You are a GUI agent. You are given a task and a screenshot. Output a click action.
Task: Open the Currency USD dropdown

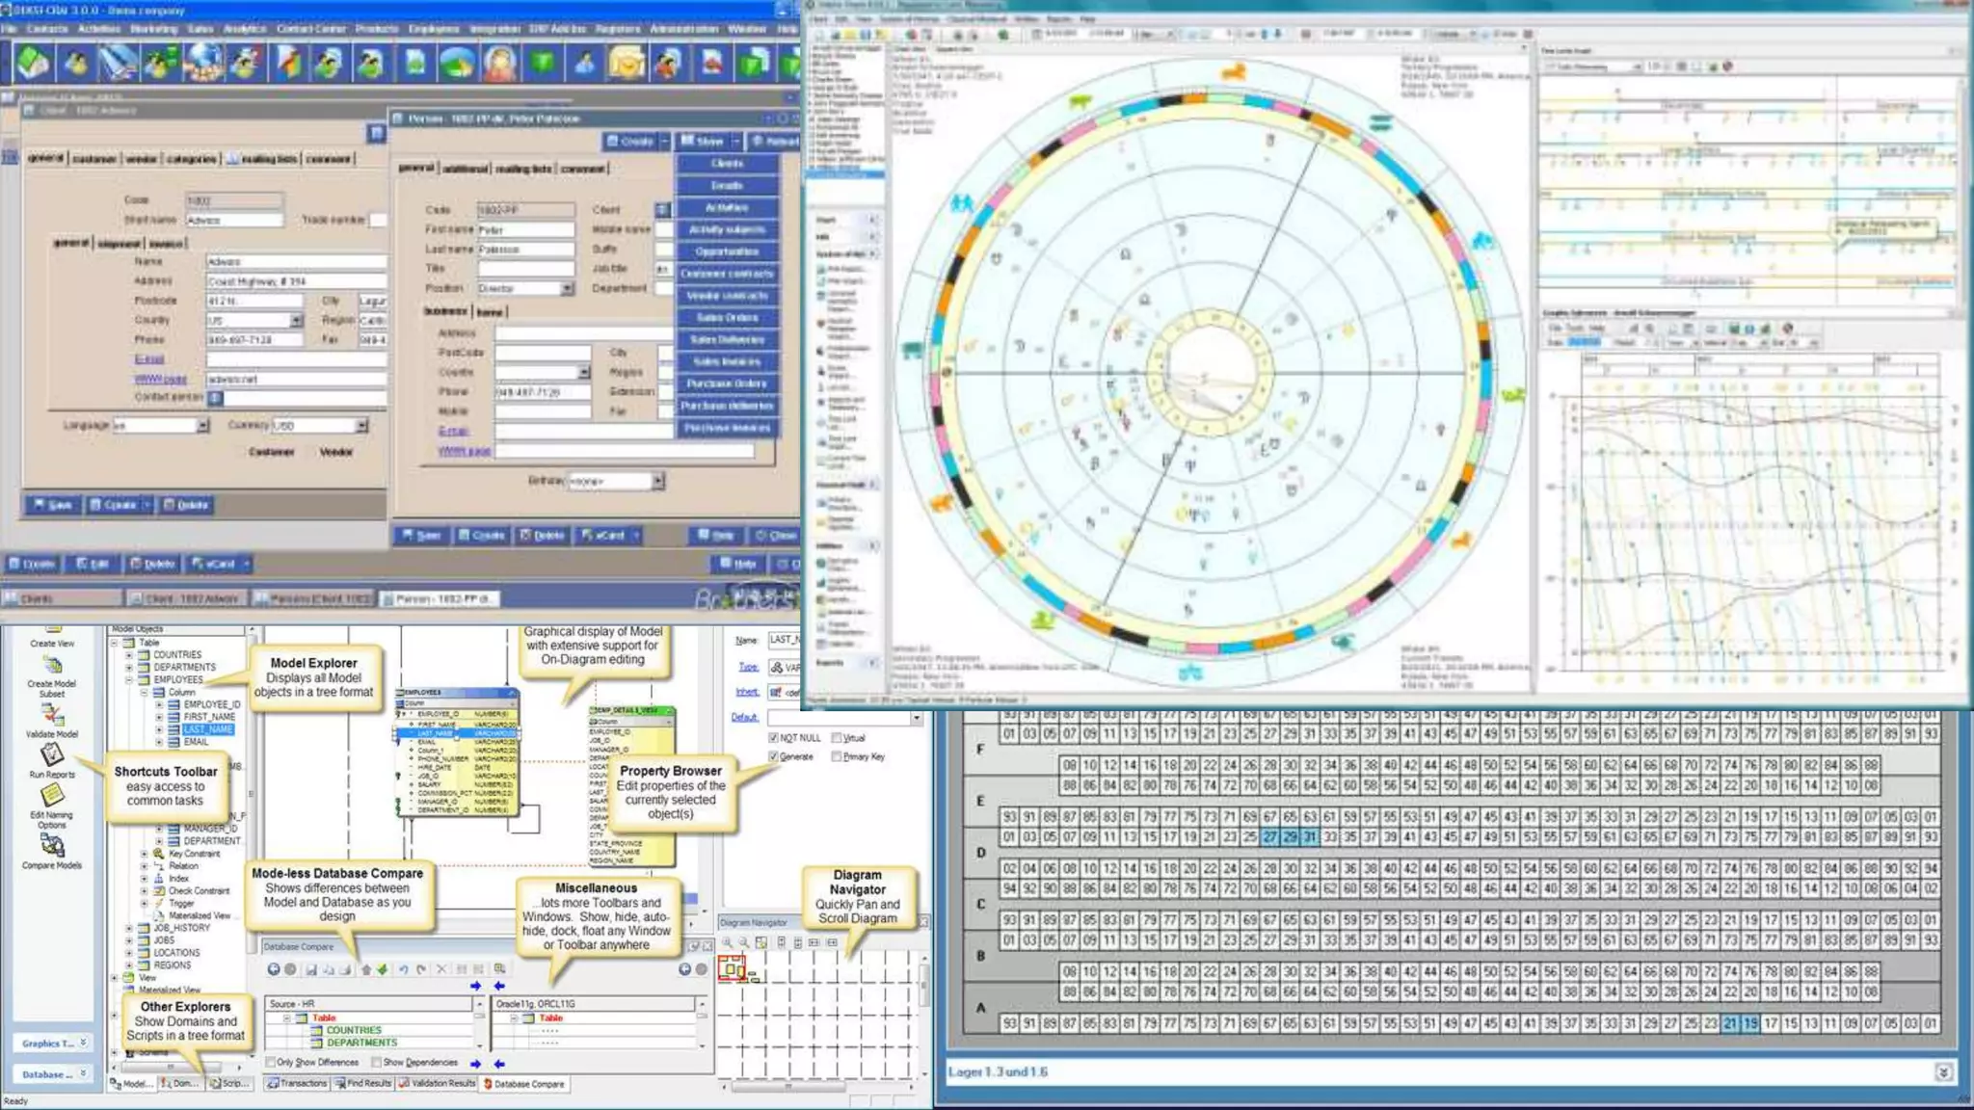[361, 426]
